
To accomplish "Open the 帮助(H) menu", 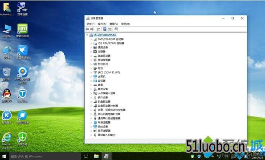I will (x=126, y=24).
